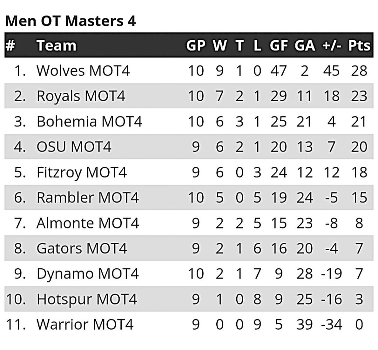The image size is (378, 350).
Task: Click the Team column header
Action: tap(56, 45)
